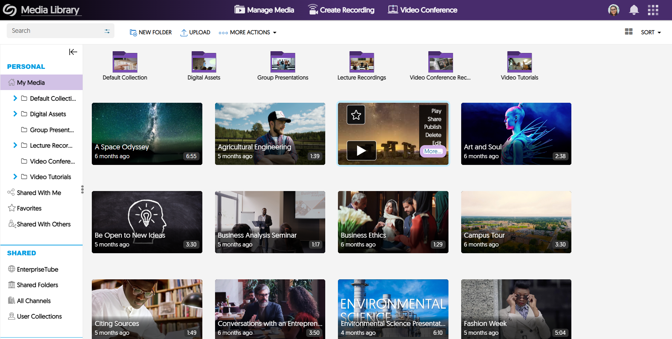Open the Campus Tour video thumbnail
The image size is (672, 339).
tap(516, 222)
